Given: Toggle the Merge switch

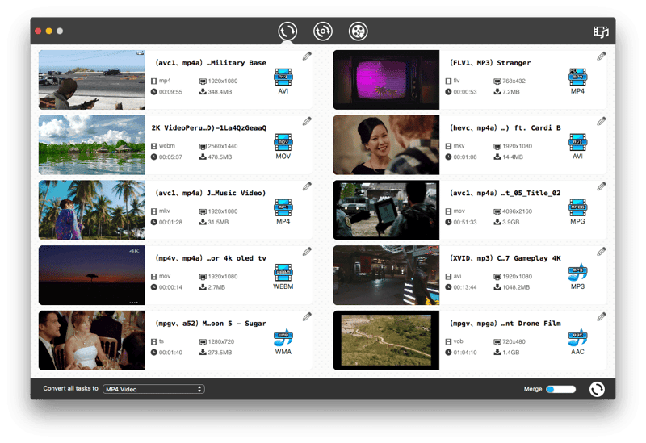Looking at the screenshot, I should coord(560,389).
